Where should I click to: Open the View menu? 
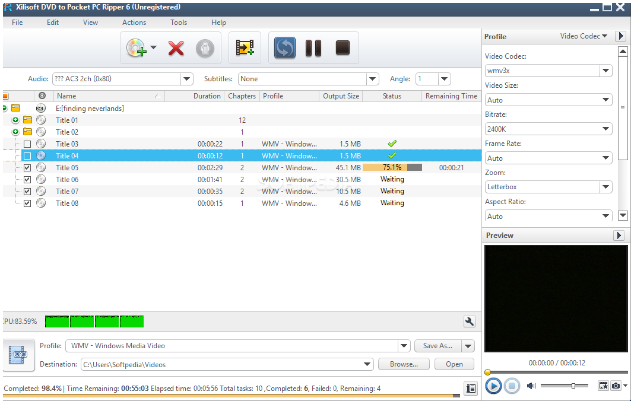pyautogui.click(x=91, y=23)
